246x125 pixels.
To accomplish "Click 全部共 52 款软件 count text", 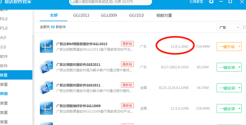I will click(x=53, y=27).
